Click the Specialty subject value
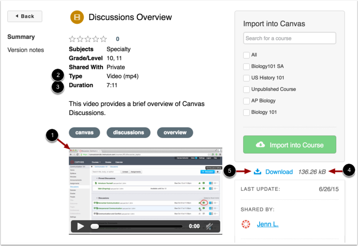This screenshot has width=358, height=246. tap(118, 49)
